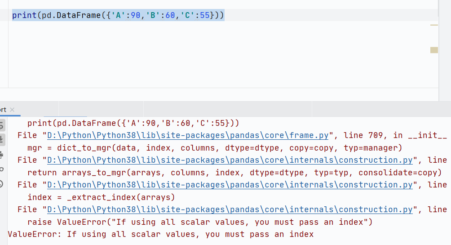Image resolution: width=451 pixels, height=245 pixels.
Task: Open construction.py link above 'return arrays_to_mgr' line
Action: [x=230, y=160]
